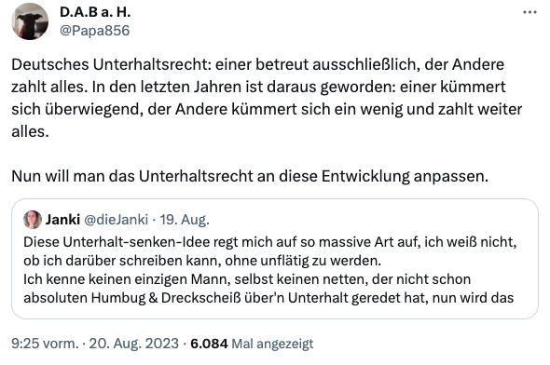Click the quoted line Ich kenne keinen einzigen Mann
Screen dimensions: 550x365
pyautogui.click(x=247, y=279)
